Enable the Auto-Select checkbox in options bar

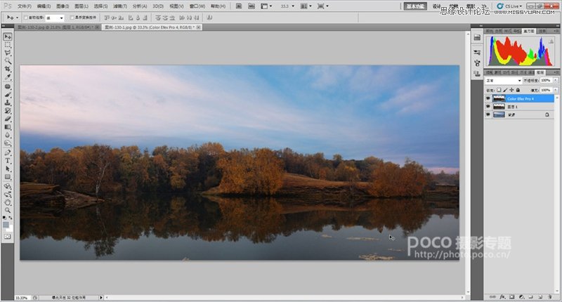point(26,18)
